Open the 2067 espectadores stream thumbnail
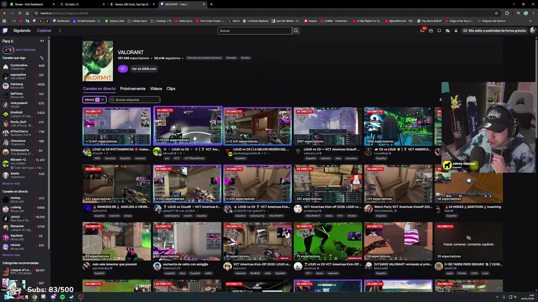 click(x=328, y=126)
